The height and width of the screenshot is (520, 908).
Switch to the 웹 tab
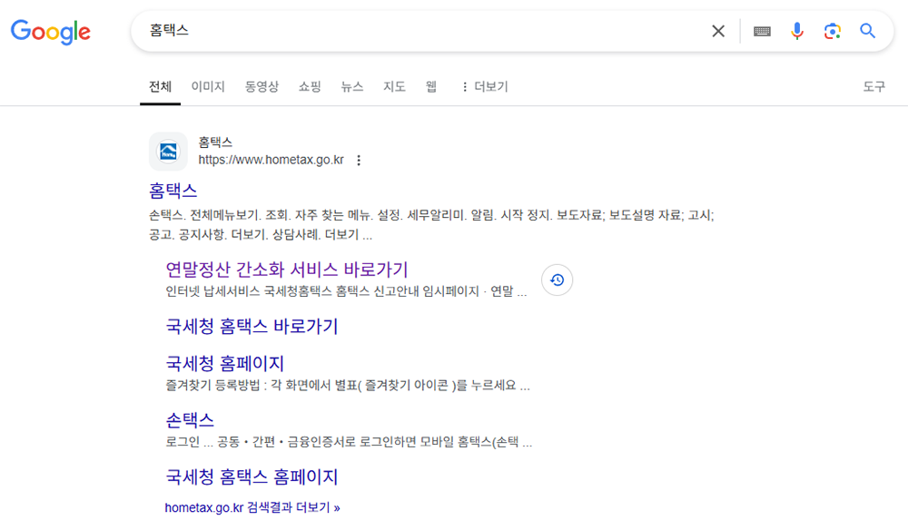430,87
